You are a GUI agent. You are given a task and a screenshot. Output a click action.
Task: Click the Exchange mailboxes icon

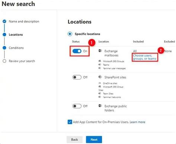point(100,51)
